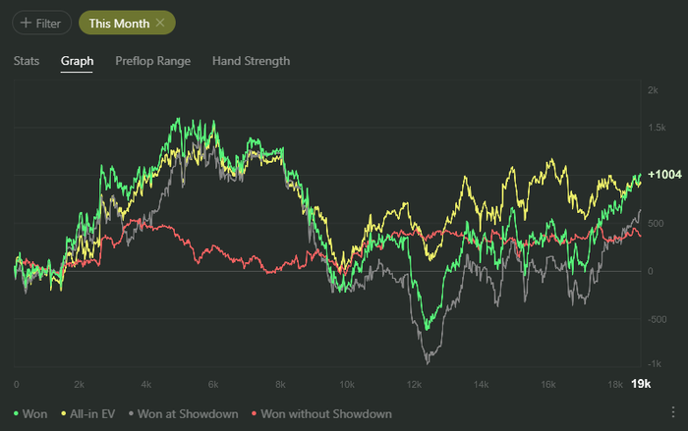Screen dimensions: 688x431
Task: Add a new filter
Action: pyautogui.click(x=42, y=23)
